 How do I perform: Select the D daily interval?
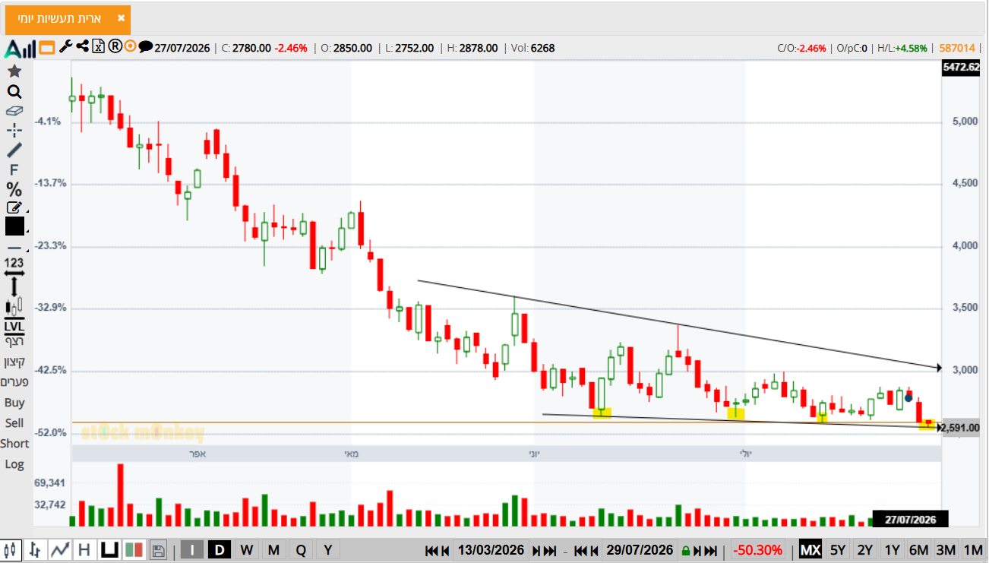[x=220, y=550]
